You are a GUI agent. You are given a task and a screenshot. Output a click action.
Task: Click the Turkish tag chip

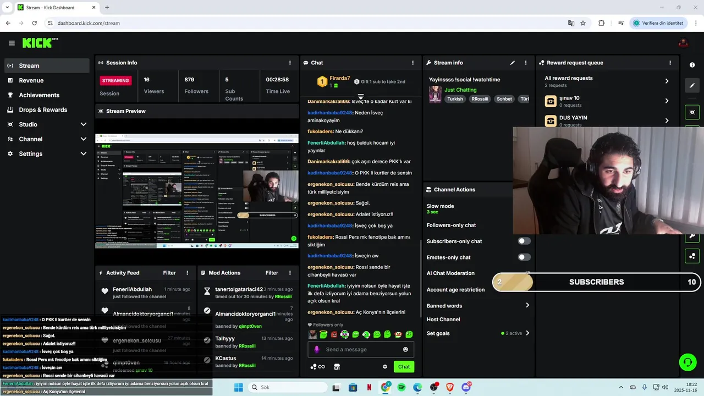455,99
